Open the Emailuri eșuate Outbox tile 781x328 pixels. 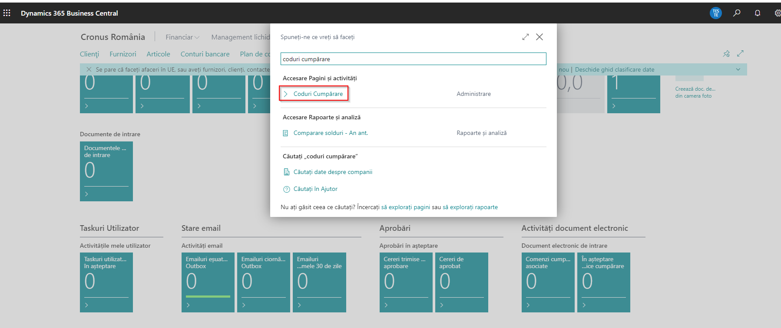tap(208, 282)
